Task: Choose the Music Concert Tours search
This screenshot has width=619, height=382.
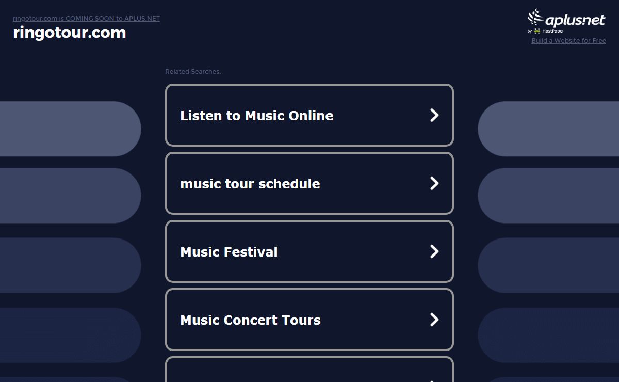Action: 309,320
